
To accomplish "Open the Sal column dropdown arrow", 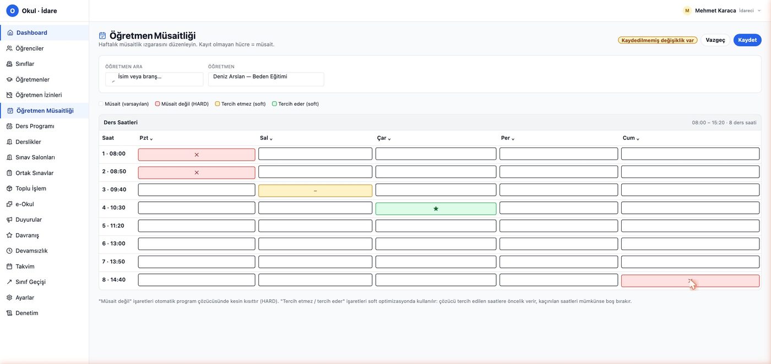I will [x=271, y=139].
